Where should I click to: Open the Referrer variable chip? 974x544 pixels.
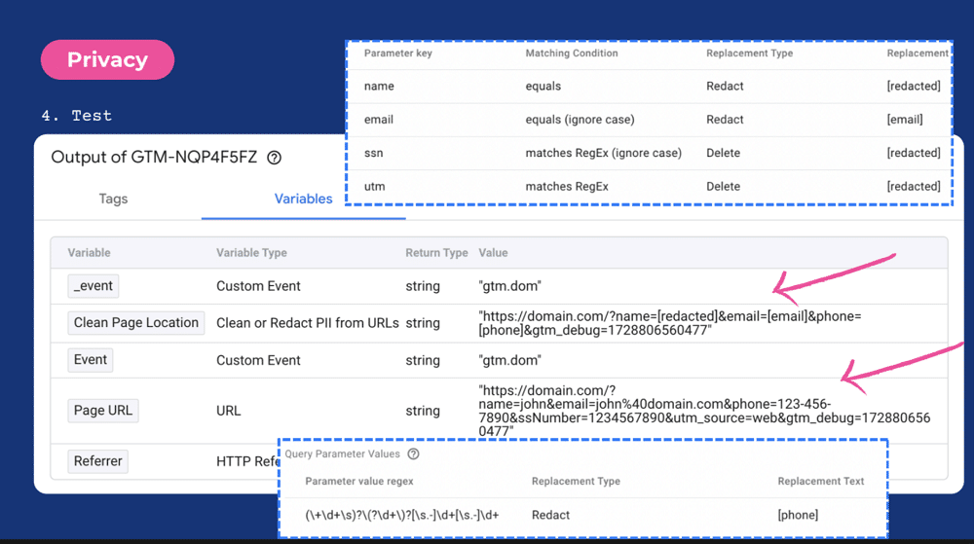(98, 461)
